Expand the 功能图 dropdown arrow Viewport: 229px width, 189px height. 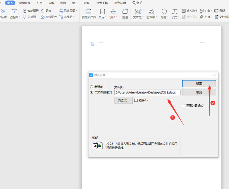click(x=19, y=17)
